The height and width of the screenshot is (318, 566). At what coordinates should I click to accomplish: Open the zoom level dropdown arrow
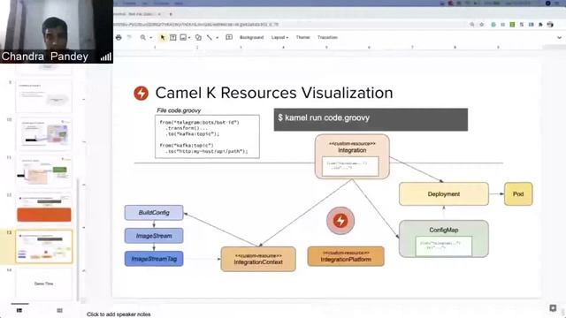(x=151, y=38)
